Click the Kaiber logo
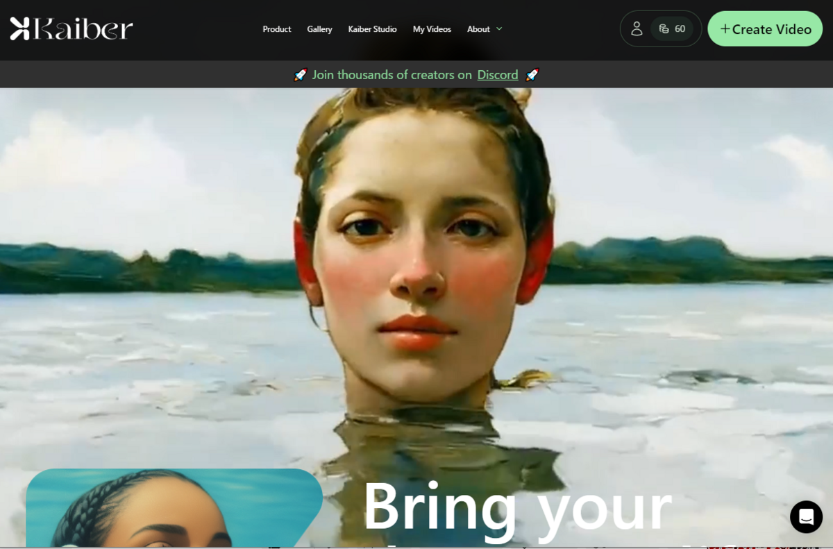The width and height of the screenshot is (833, 549). tap(71, 28)
